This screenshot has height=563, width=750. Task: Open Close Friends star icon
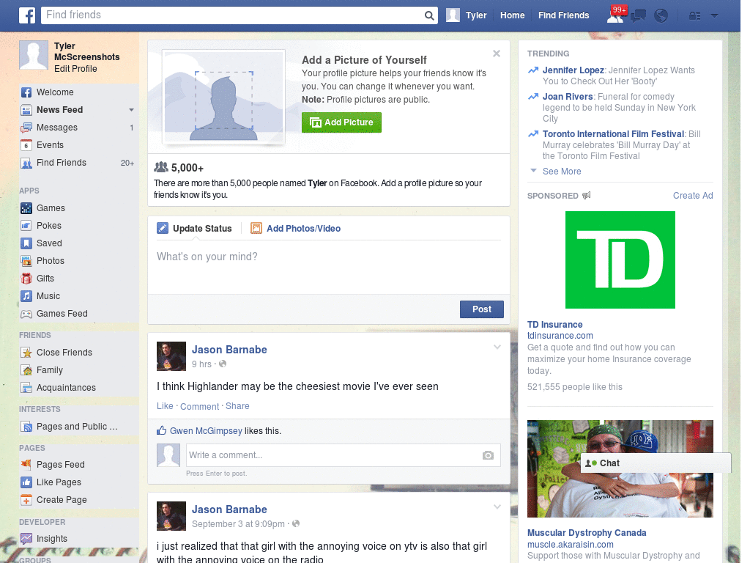(26, 353)
